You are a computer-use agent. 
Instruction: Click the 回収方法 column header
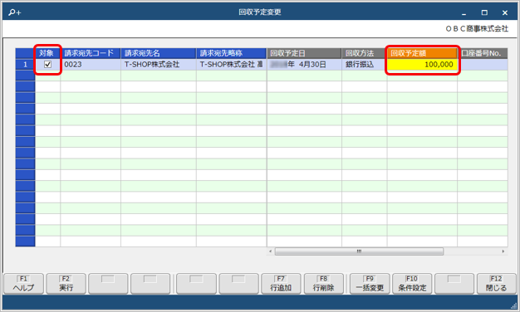click(x=365, y=53)
